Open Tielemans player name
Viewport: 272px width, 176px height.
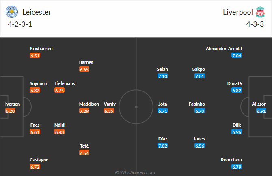pos(65,83)
